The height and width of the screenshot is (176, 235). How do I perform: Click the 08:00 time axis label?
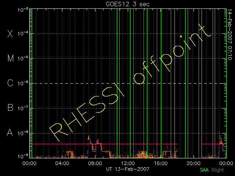click(x=95, y=163)
